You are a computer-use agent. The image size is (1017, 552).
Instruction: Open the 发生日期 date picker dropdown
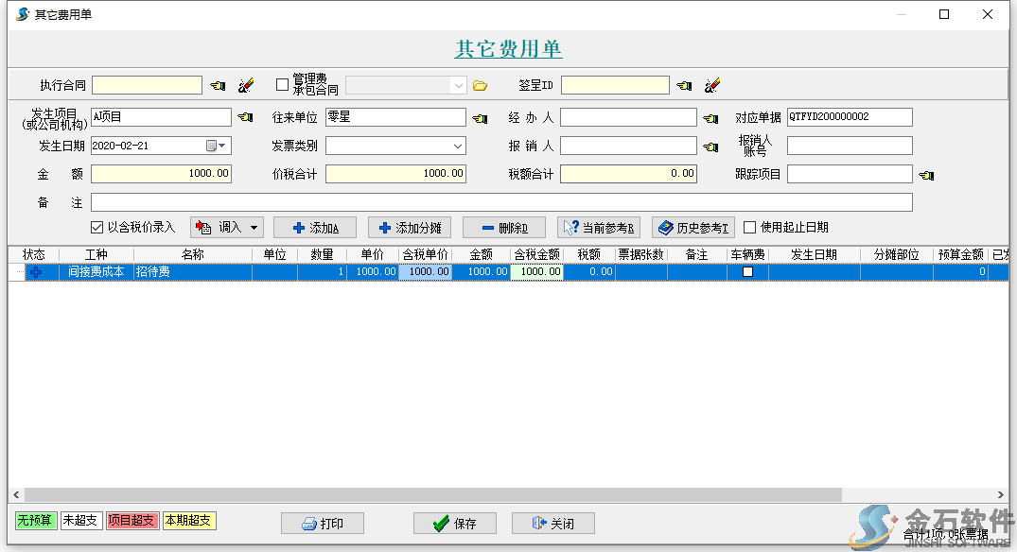coord(222,146)
